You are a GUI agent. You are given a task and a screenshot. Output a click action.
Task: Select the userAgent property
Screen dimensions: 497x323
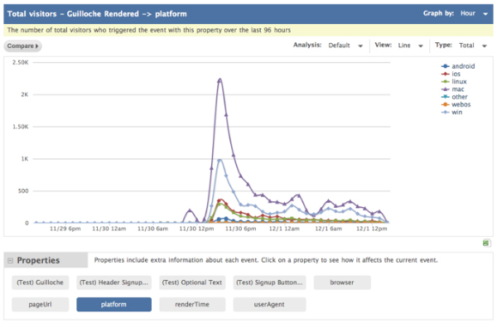tap(269, 304)
